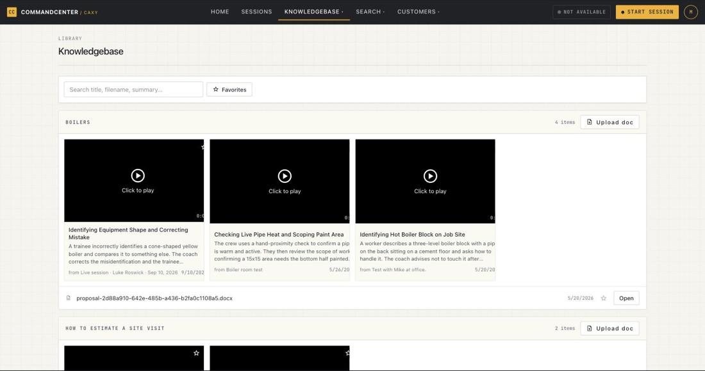705x371 pixels.
Task: Click the CAXY workspace label
Action: tap(90, 13)
